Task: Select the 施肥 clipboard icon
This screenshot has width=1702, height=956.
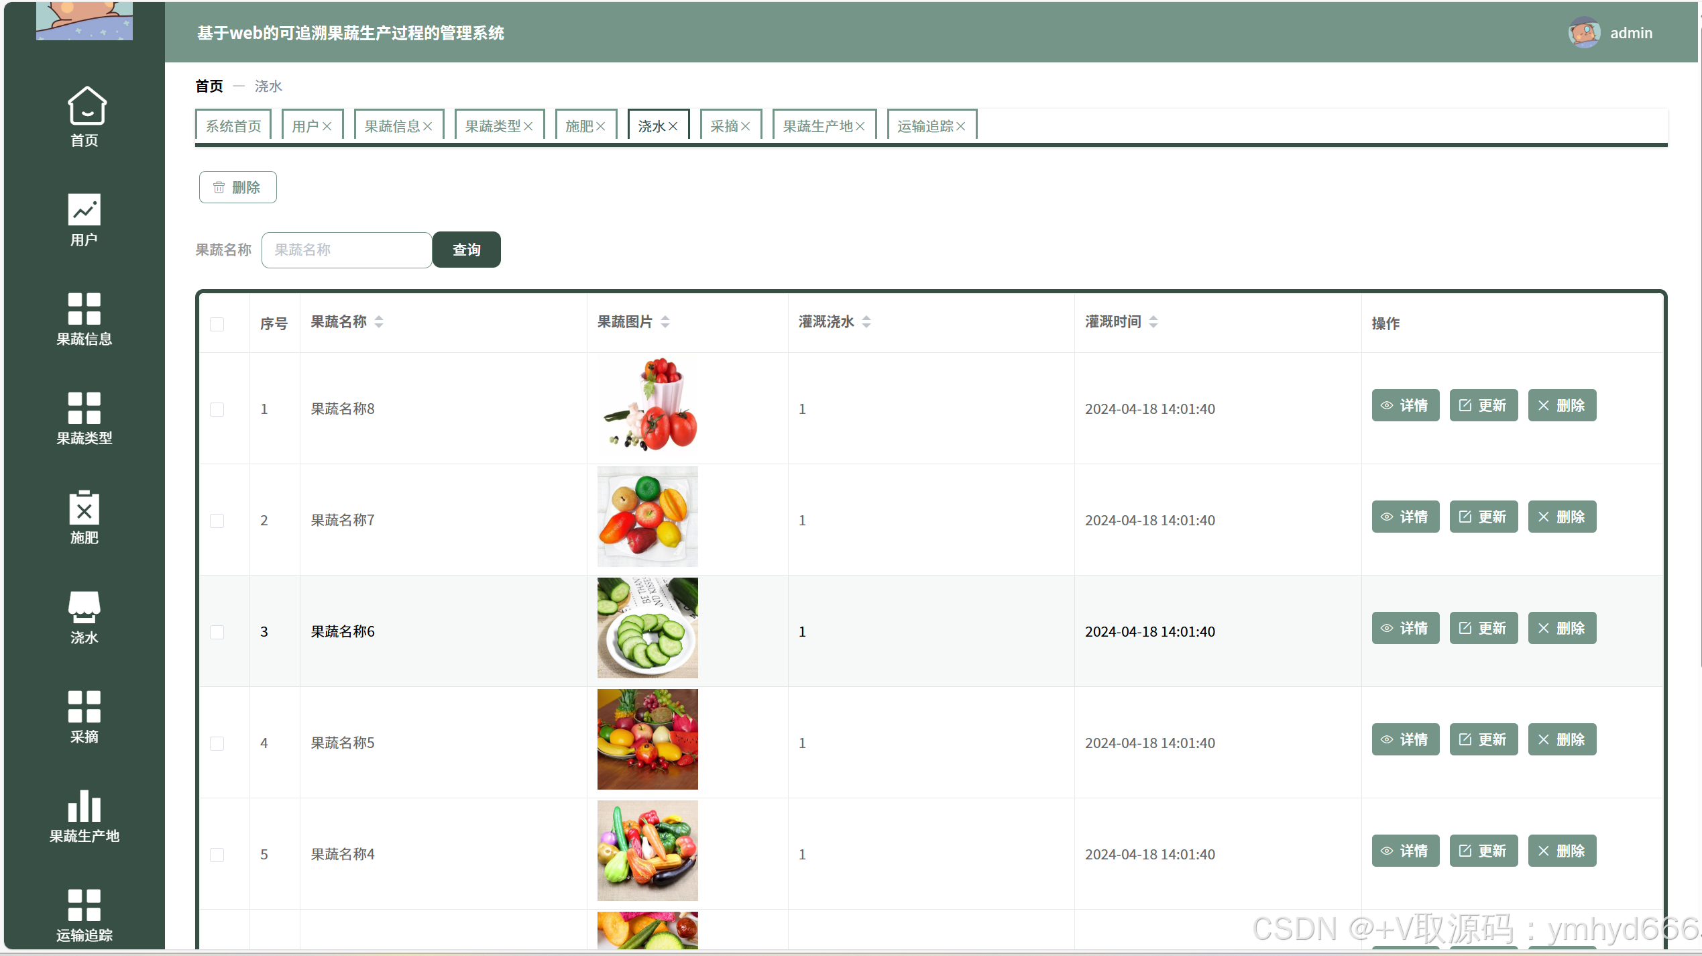Action: tap(84, 508)
